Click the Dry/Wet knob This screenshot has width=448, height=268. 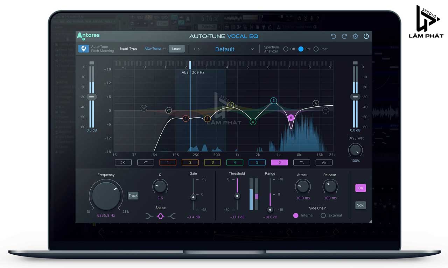pyautogui.click(x=355, y=150)
